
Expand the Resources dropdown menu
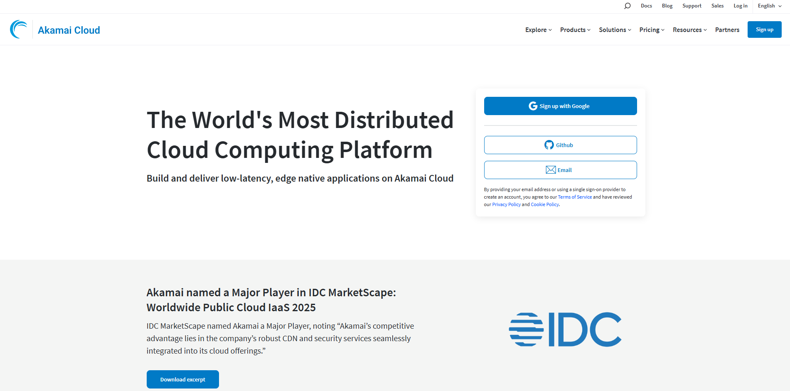point(690,30)
